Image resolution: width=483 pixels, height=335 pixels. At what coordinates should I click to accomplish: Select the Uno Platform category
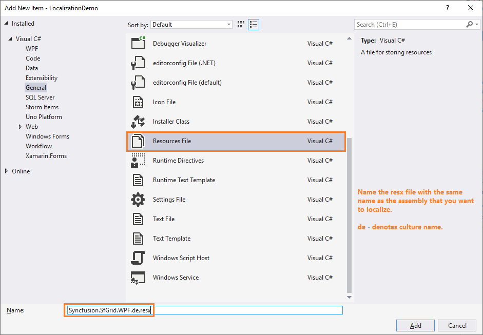pyautogui.click(x=44, y=116)
